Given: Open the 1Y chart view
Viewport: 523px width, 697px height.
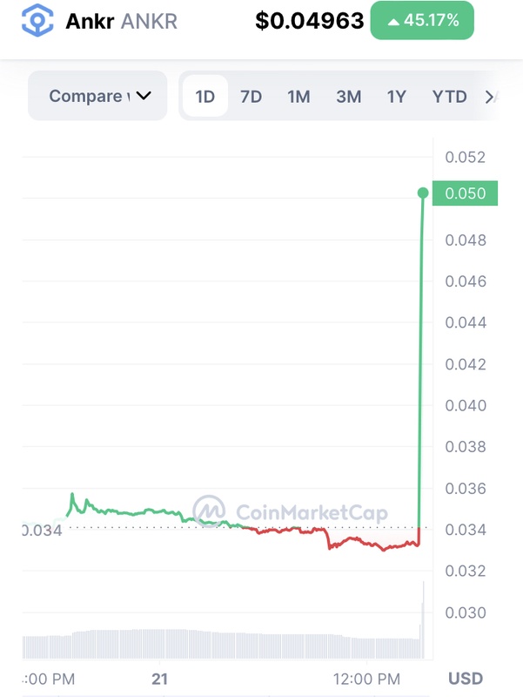Looking at the screenshot, I should click(396, 97).
